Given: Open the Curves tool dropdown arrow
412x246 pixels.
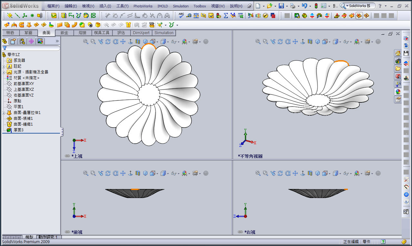Looking at the screenshot, I should (x=177, y=25).
